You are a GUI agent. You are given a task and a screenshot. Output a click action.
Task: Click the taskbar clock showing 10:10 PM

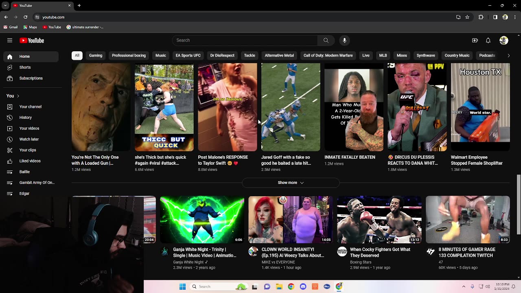point(502,286)
